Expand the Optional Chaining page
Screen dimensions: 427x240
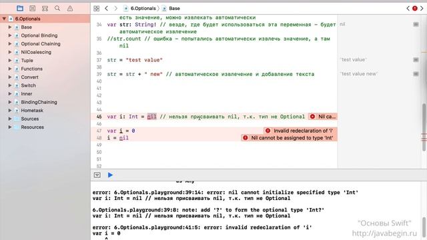click(10, 43)
